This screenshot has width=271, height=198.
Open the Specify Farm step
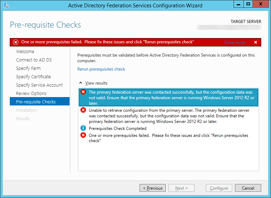pyautogui.click(x=28, y=68)
